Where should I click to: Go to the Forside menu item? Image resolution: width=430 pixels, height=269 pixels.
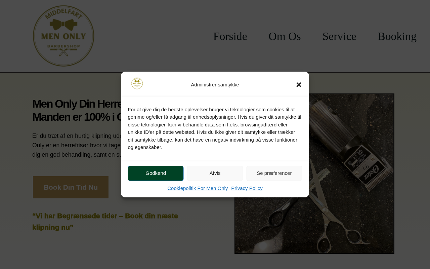coord(230,36)
